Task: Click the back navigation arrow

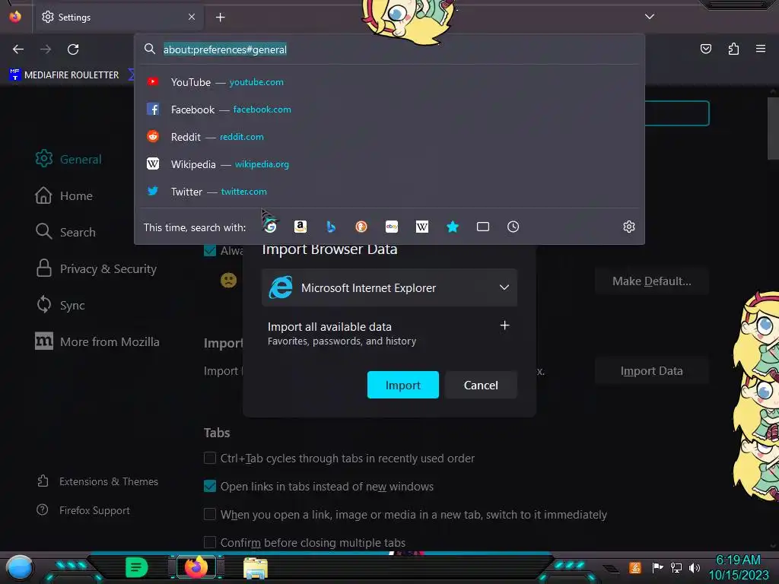Action: (x=18, y=49)
